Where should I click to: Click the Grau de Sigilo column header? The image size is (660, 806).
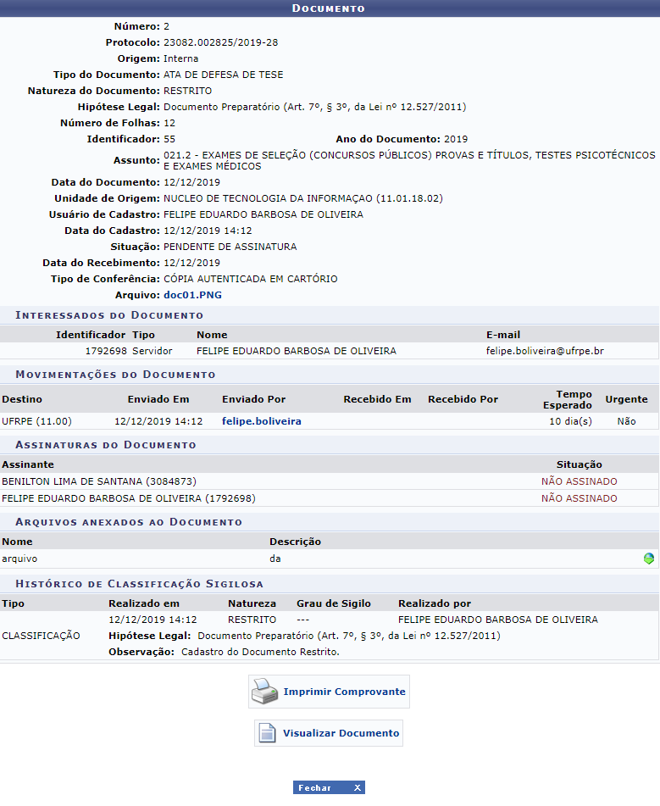(334, 603)
